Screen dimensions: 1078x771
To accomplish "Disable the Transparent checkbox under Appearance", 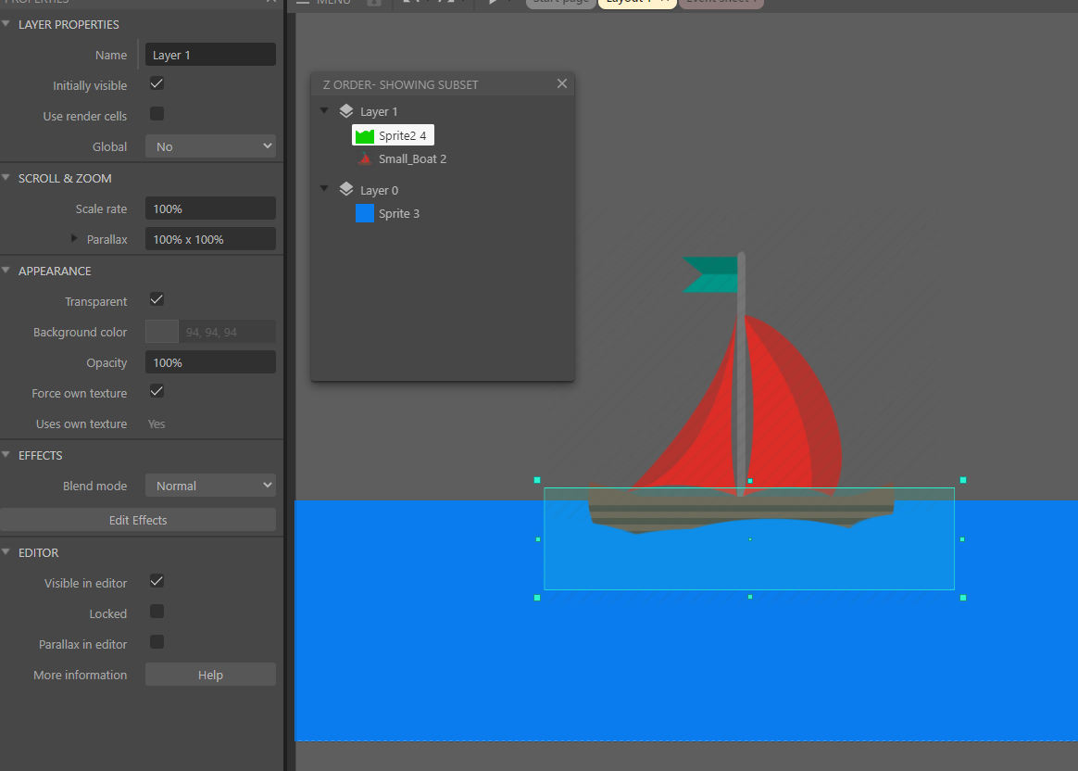I will pos(156,300).
